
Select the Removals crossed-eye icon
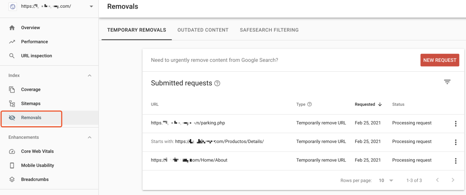pyautogui.click(x=12, y=118)
